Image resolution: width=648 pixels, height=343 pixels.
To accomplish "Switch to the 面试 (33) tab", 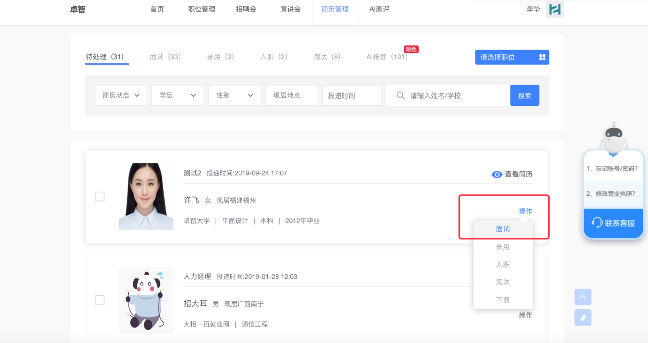I will coord(165,57).
